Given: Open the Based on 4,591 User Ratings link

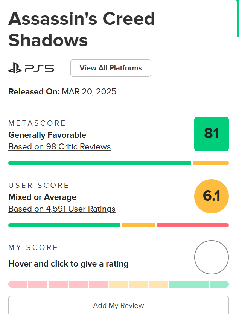Looking at the screenshot, I should coord(62,209).
